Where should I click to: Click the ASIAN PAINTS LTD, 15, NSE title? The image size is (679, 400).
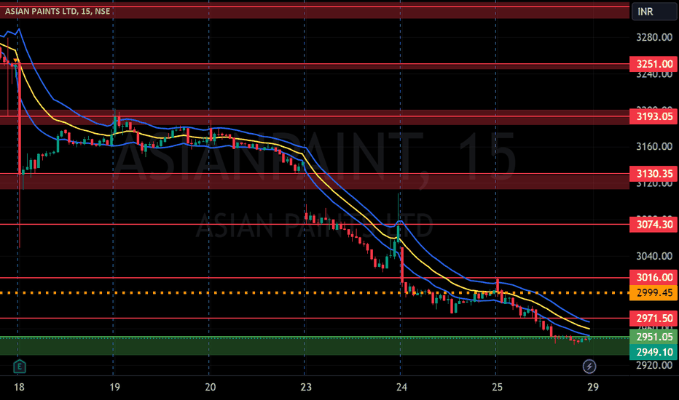pyautogui.click(x=57, y=11)
